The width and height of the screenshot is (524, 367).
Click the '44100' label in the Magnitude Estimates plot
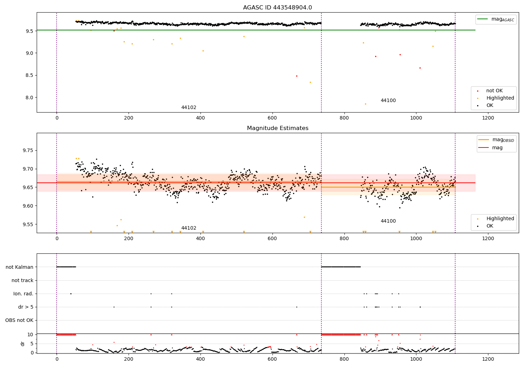388,221
